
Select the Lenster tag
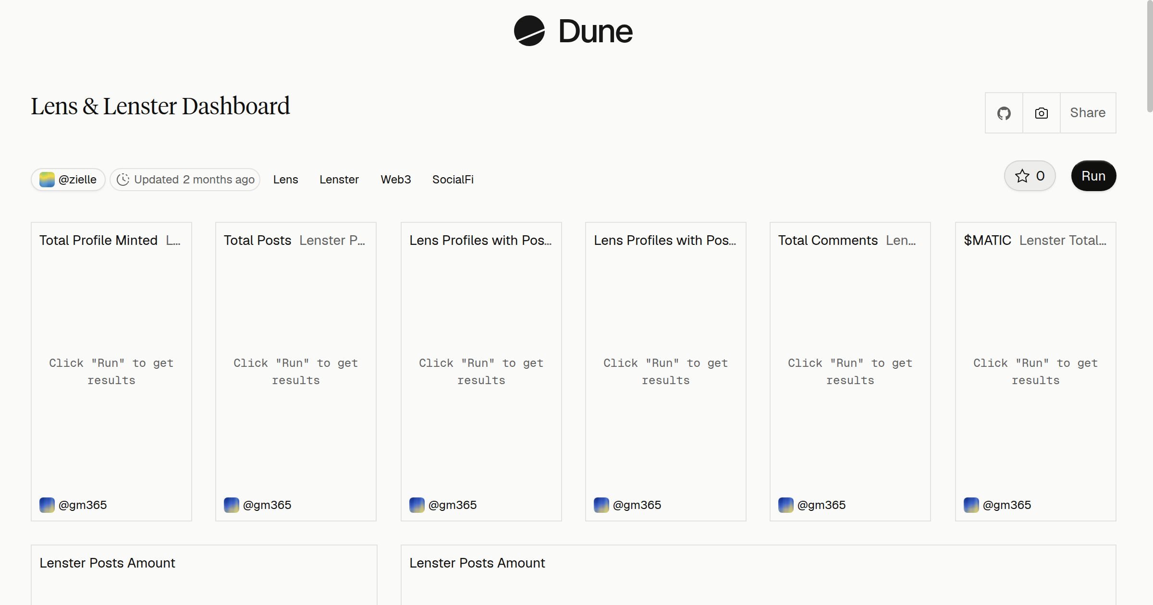click(339, 180)
